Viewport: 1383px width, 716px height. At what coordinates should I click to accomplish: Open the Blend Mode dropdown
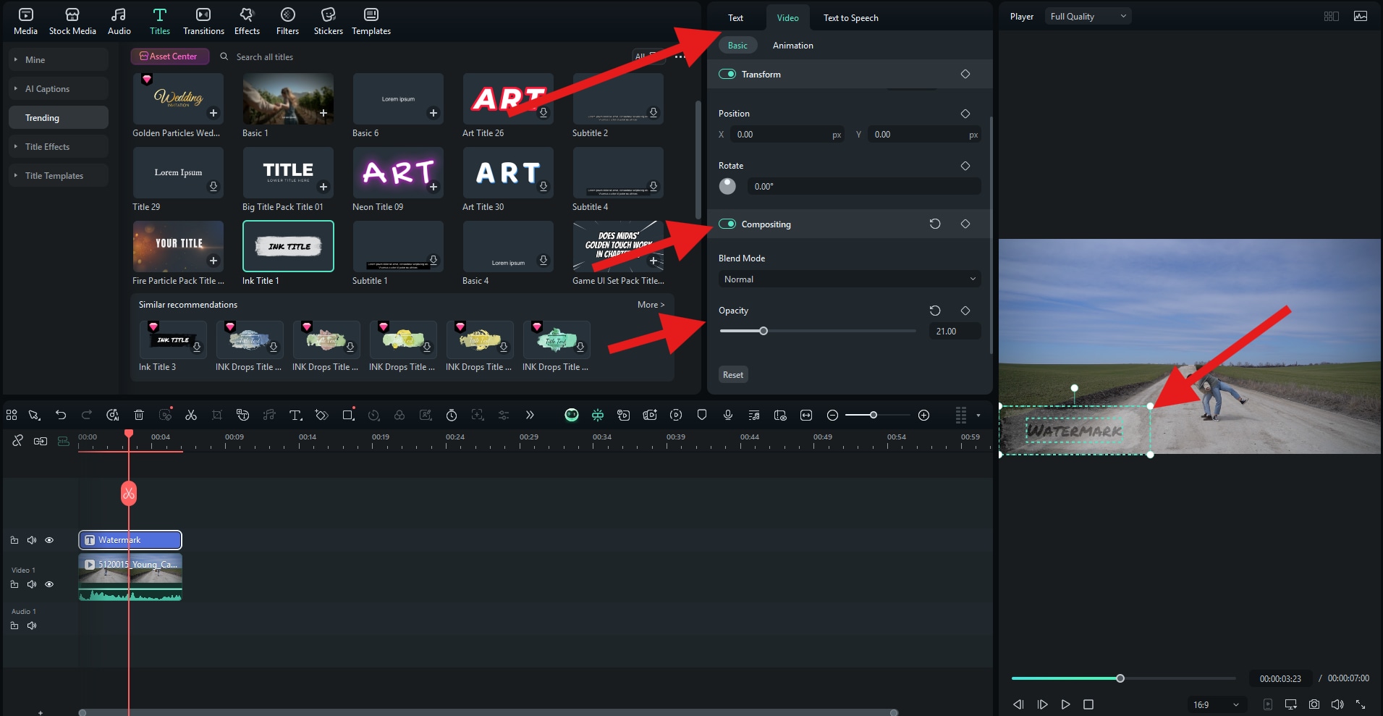click(x=850, y=279)
